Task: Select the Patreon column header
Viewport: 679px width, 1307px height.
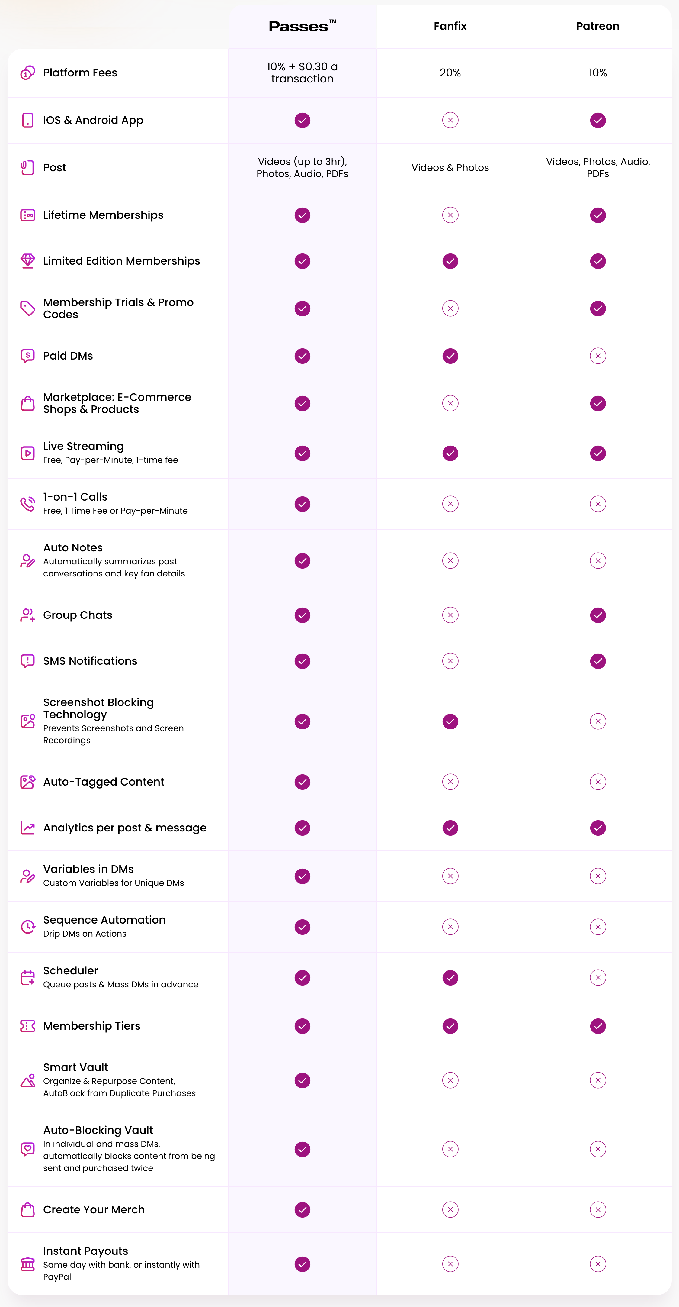Action: (598, 26)
